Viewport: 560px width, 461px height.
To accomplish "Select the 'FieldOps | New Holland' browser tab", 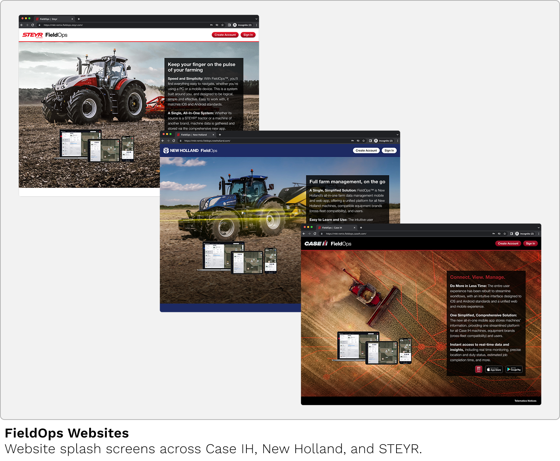I will coord(196,135).
